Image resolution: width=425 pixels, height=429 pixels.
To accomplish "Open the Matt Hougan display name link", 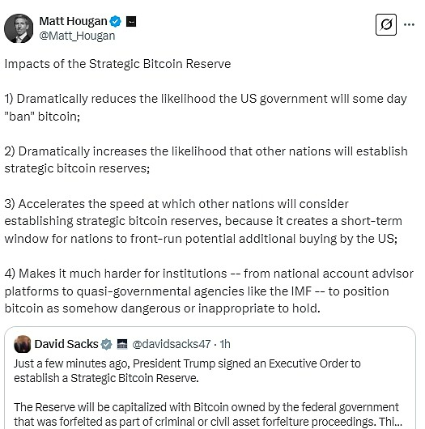I will [x=73, y=21].
